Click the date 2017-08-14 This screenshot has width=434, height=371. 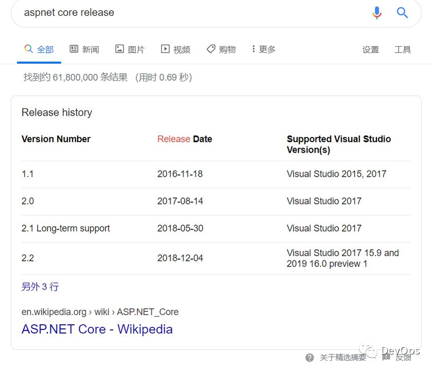(180, 201)
